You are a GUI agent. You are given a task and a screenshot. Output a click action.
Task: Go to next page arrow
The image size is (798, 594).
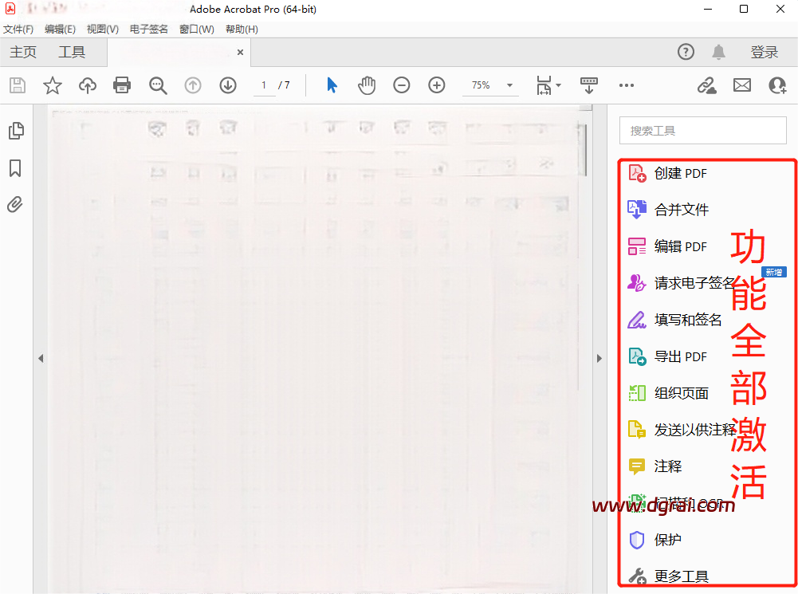(228, 85)
